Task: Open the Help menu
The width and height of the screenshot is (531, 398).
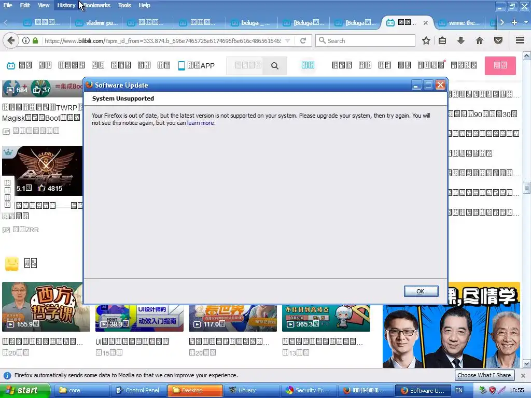Action: [144, 5]
